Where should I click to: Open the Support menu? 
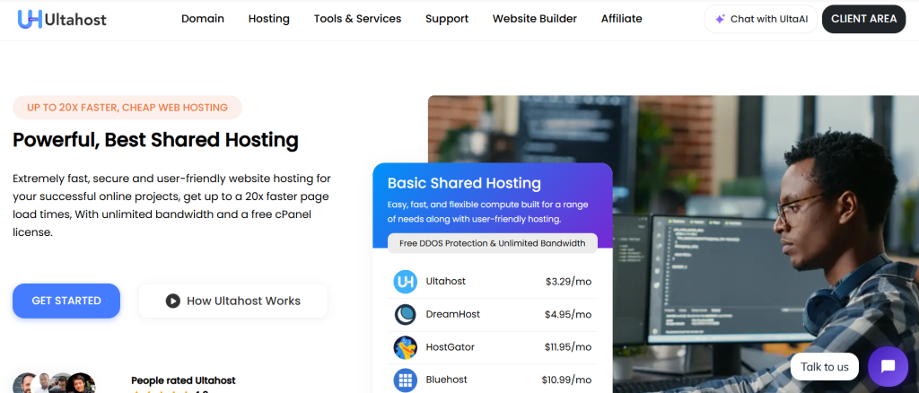pos(447,19)
